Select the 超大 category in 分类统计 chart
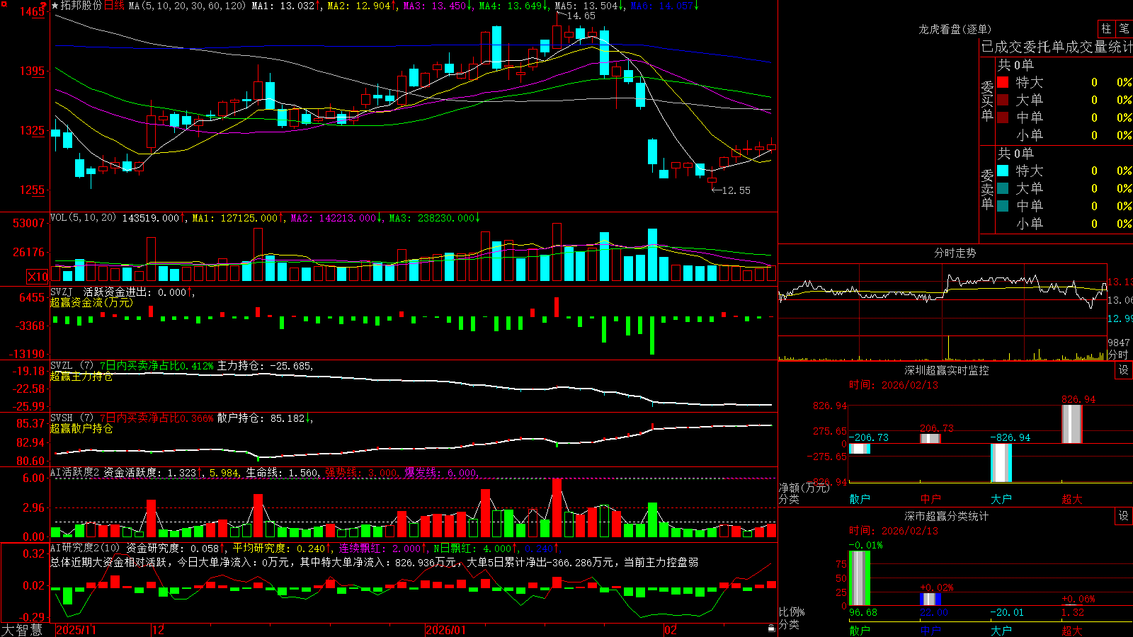1133x637 pixels. 1072,630
